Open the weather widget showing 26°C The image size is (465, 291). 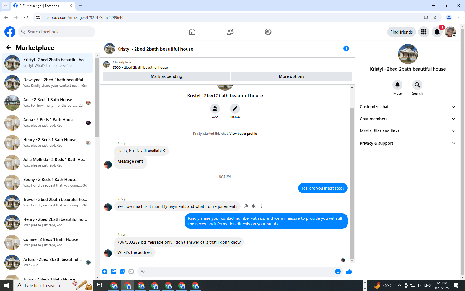point(383,285)
